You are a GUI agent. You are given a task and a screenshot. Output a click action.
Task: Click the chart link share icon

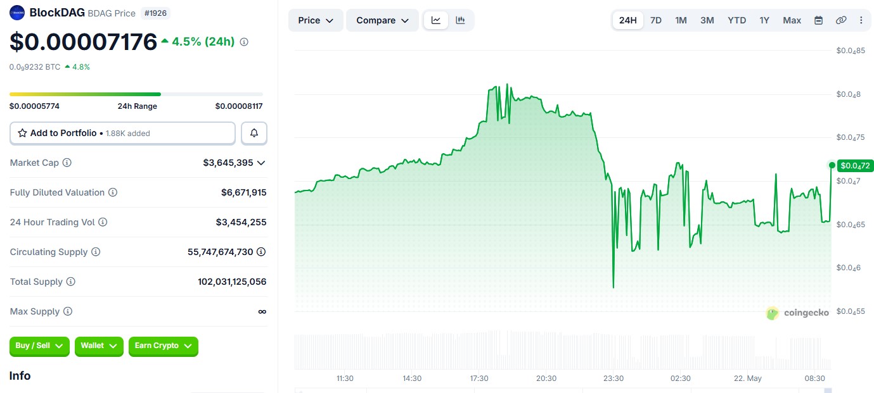pos(841,20)
